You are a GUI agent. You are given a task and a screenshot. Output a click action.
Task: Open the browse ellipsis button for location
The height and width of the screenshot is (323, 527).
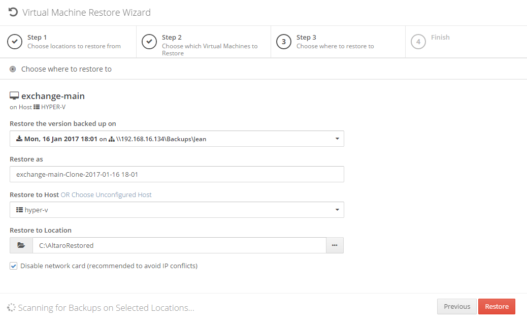click(x=335, y=245)
